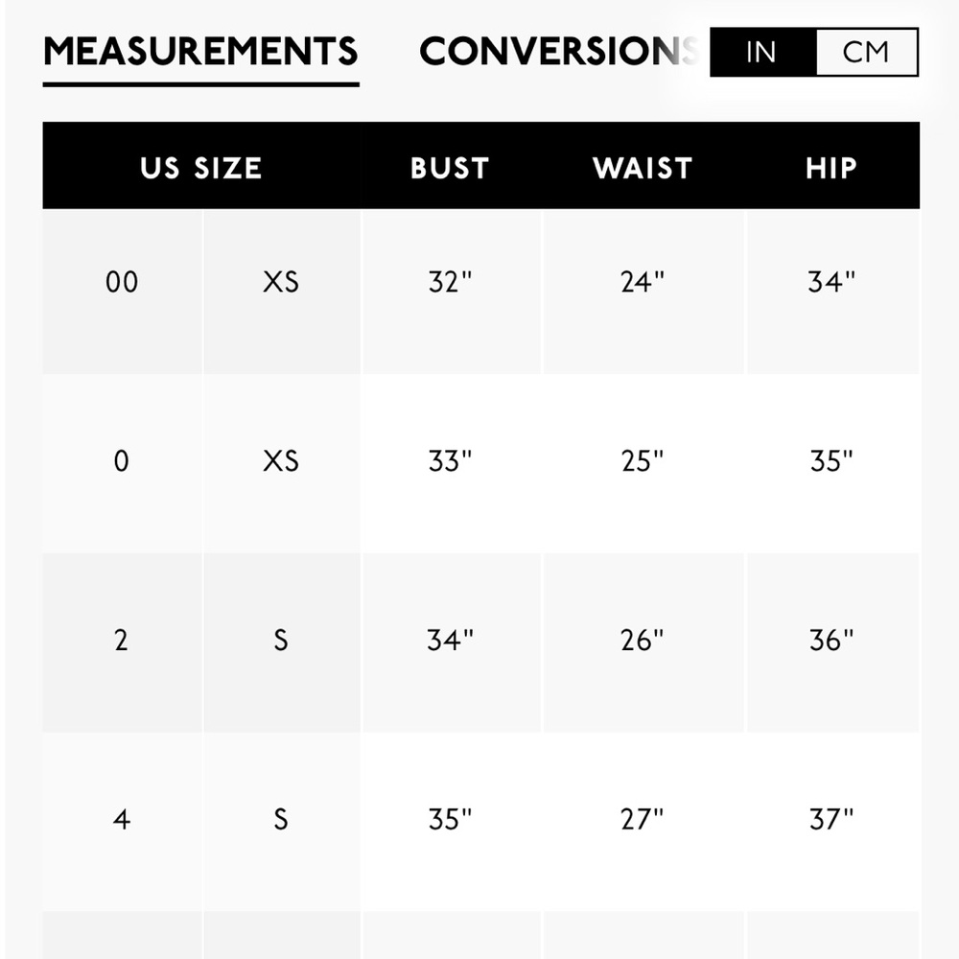Click the WAIST column header
The image size is (959, 959).
tap(643, 168)
